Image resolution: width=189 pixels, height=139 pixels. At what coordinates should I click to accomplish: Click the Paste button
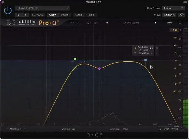click(x=65, y=15)
